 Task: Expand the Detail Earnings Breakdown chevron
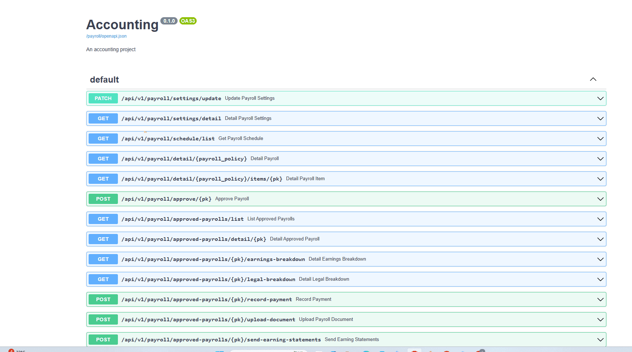pyautogui.click(x=600, y=259)
